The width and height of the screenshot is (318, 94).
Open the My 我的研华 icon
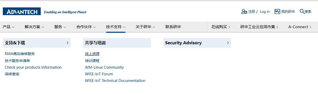[277, 12]
